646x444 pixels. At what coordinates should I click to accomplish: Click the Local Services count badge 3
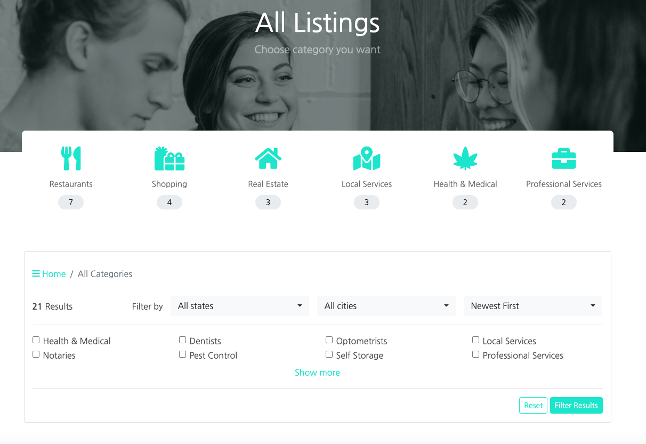click(x=367, y=203)
